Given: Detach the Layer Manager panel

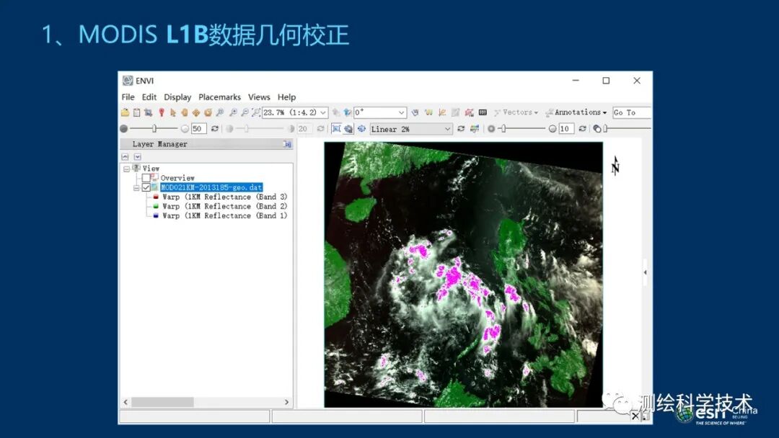Looking at the screenshot, I should [x=287, y=144].
